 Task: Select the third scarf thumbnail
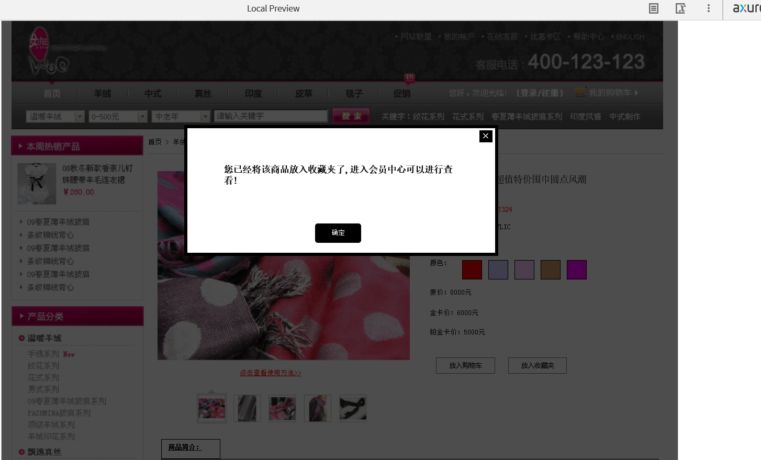282,408
